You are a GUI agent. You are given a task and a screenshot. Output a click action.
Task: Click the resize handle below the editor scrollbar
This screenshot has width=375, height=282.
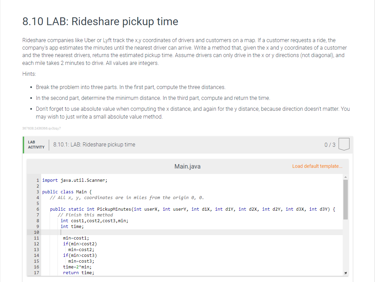346,273
